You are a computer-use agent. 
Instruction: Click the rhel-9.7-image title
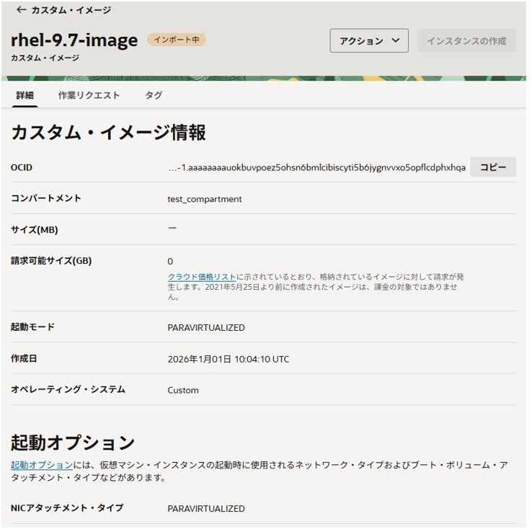tap(74, 40)
